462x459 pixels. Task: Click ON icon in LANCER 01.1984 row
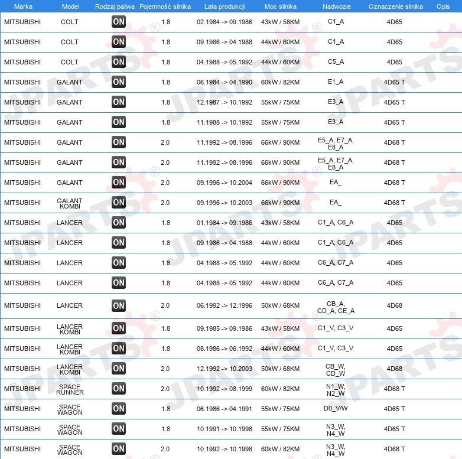(119, 223)
